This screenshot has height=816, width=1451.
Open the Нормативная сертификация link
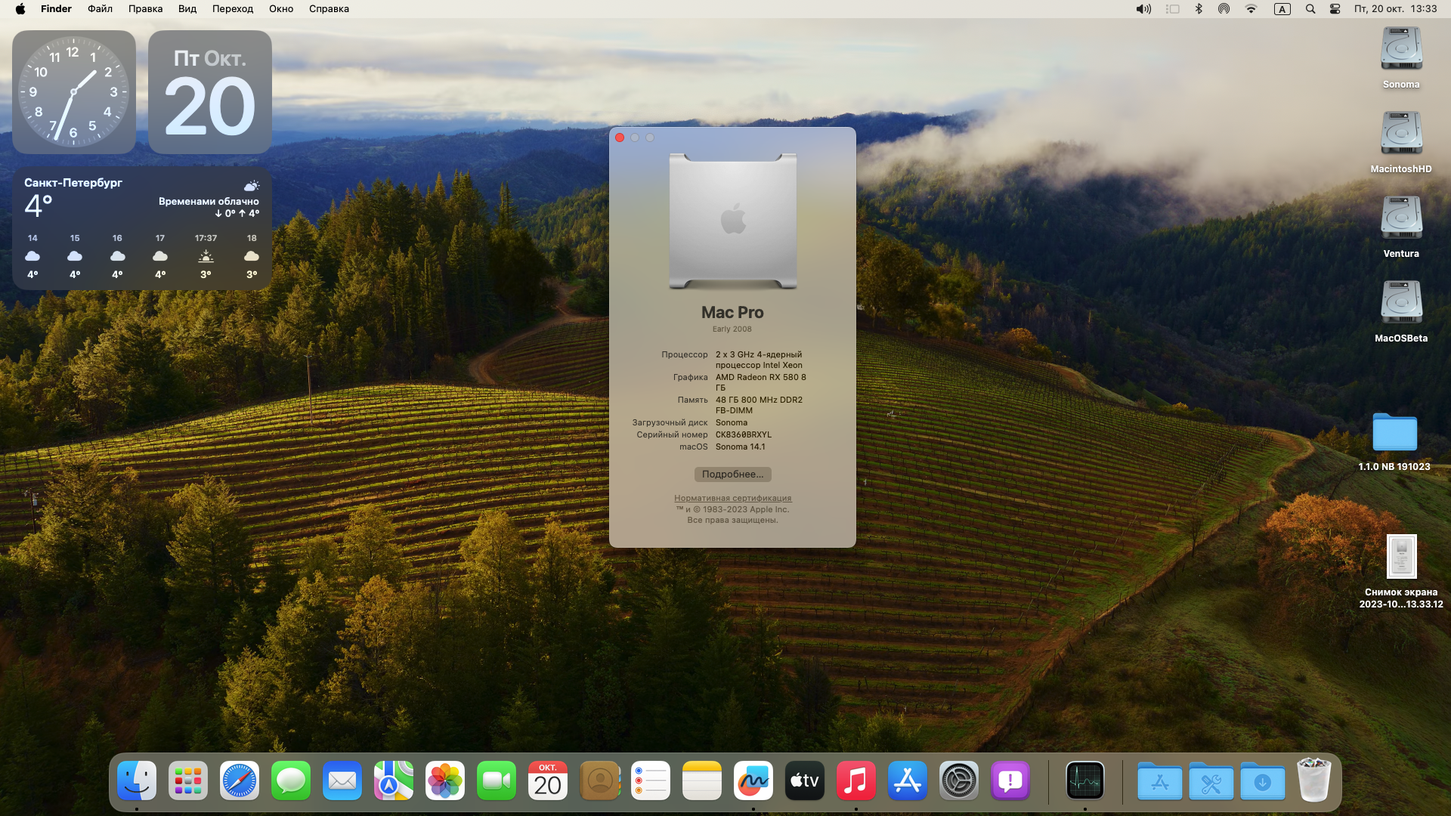pos(732,498)
